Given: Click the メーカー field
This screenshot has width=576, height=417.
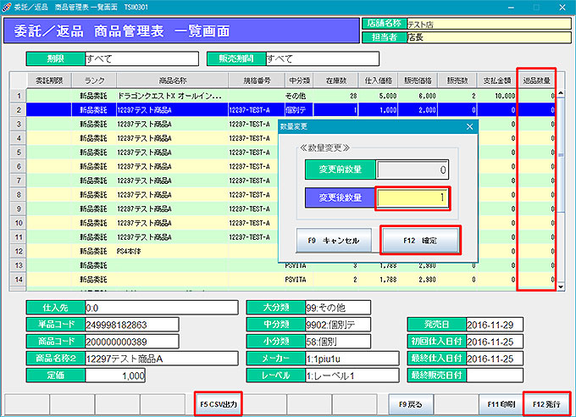Looking at the screenshot, I should pyautogui.click(x=352, y=359).
